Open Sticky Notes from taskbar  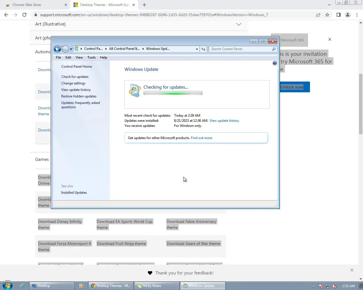point(157,286)
